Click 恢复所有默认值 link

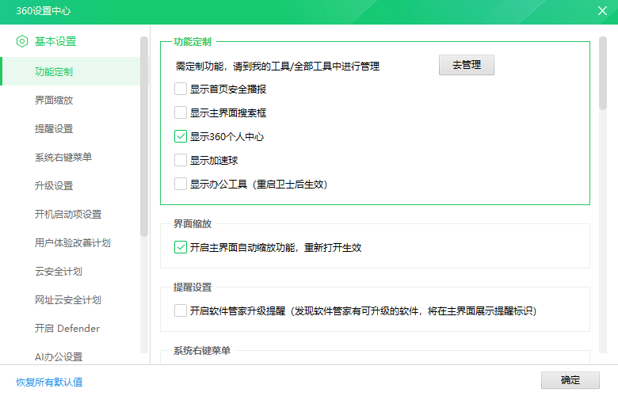click(x=49, y=383)
